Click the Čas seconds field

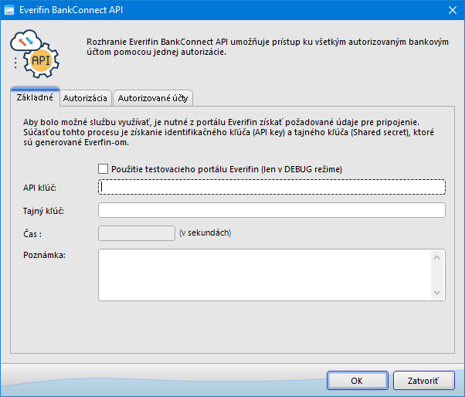pos(137,233)
